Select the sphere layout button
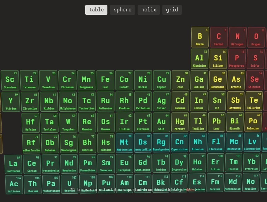This screenshot has height=202, width=267. pos(123,10)
